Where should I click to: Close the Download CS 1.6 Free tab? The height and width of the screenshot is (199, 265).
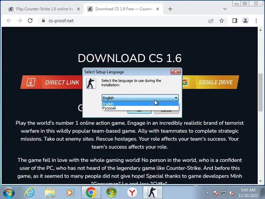point(158,9)
